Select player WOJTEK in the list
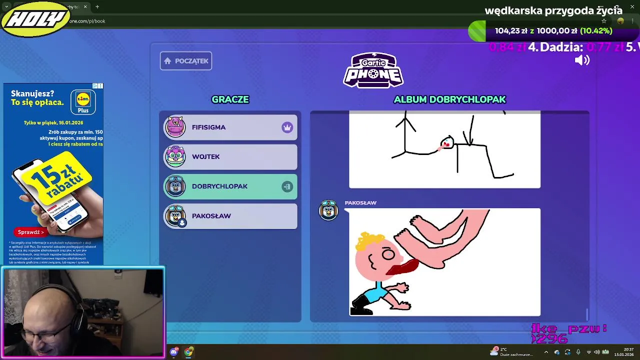This screenshot has height=360, width=640. (230, 157)
